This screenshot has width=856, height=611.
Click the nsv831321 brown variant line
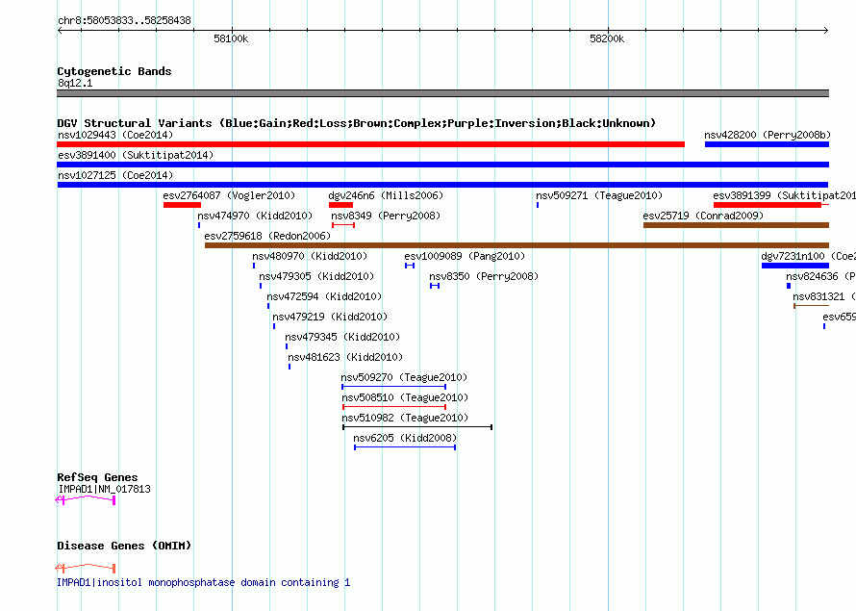coord(811,306)
